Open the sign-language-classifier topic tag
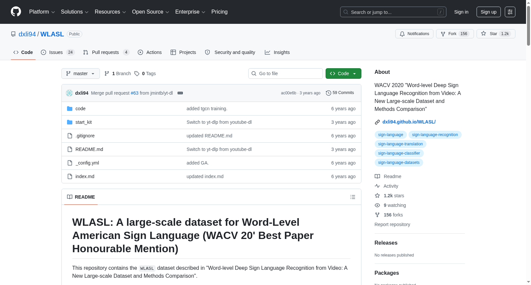 coord(399,153)
